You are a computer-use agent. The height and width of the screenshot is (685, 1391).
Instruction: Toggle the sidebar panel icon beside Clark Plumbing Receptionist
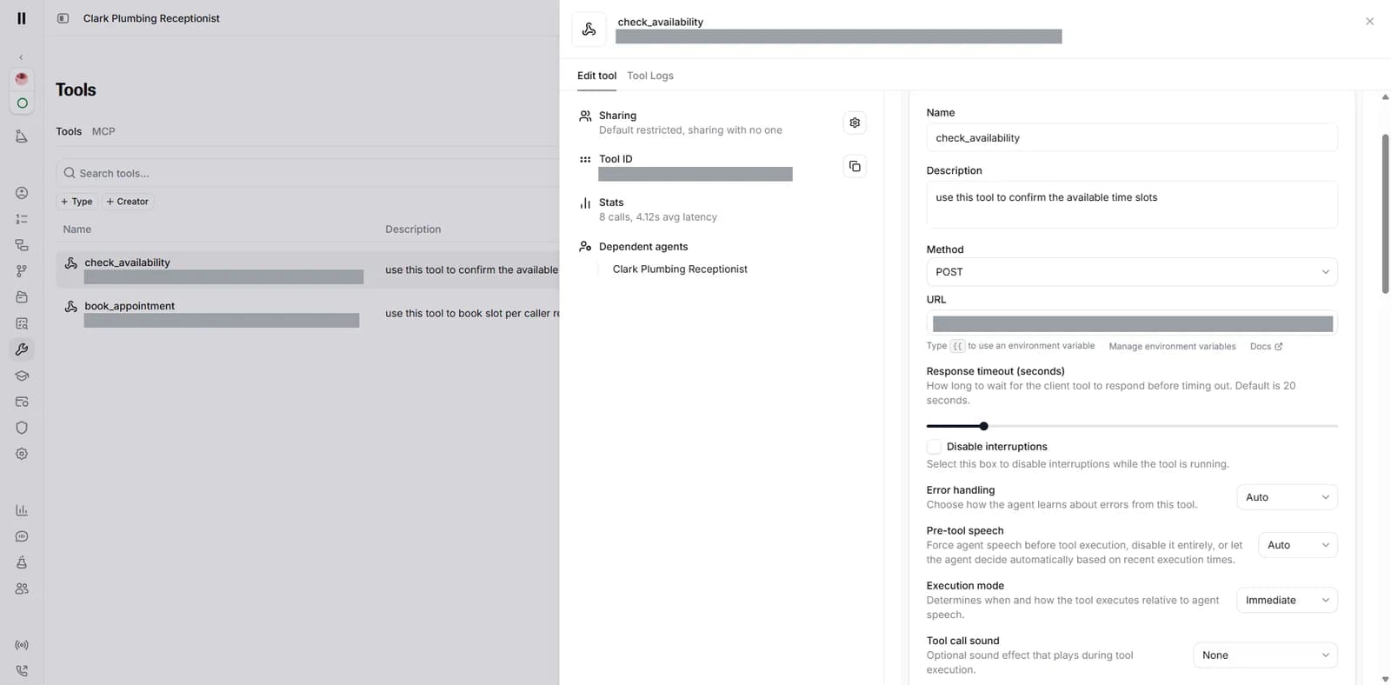[63, 18]
